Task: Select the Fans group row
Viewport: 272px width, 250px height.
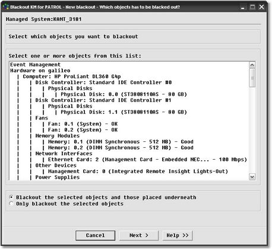Action: click(42, 118)
